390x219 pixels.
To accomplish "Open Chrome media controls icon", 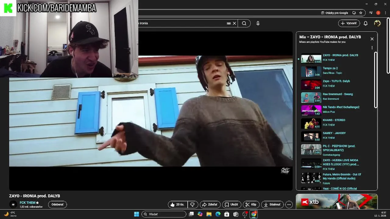I will click(x=371, y=13).
